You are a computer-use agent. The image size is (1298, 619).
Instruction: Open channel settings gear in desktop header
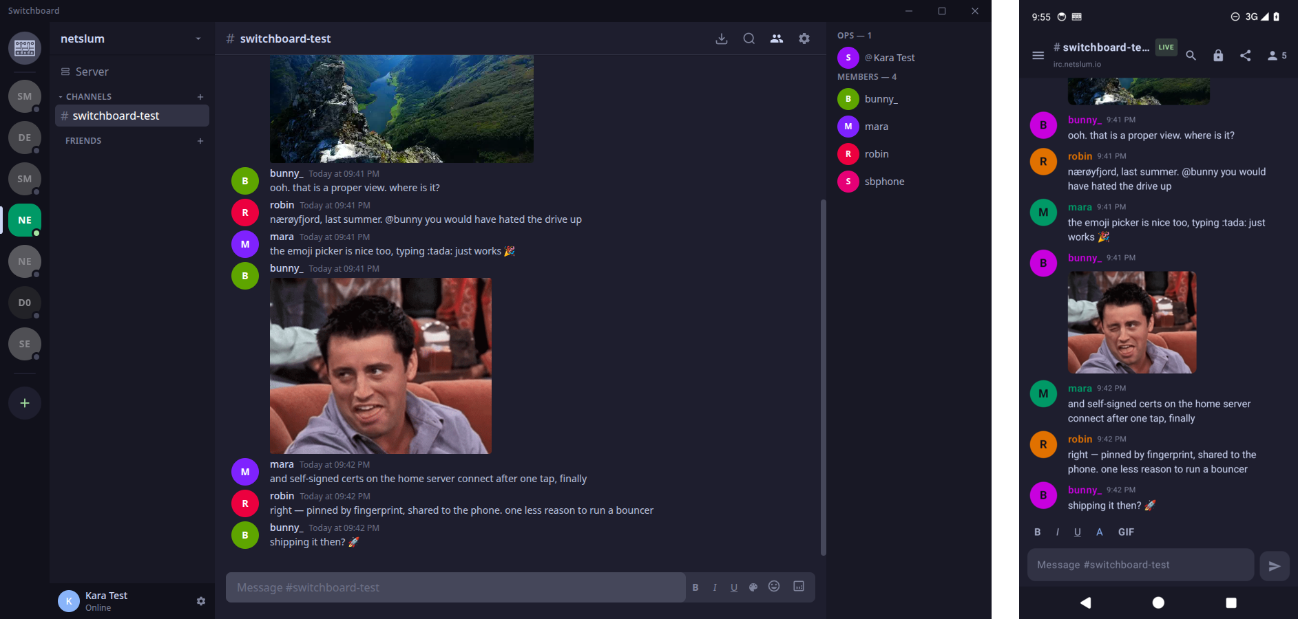[804, 39]
